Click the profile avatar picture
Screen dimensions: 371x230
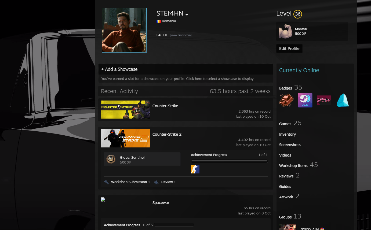point(124,30)
